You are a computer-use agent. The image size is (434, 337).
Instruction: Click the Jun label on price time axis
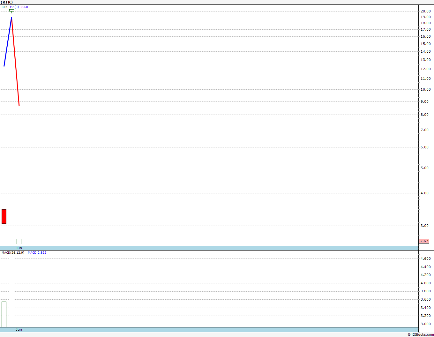[x=19, y=248]
